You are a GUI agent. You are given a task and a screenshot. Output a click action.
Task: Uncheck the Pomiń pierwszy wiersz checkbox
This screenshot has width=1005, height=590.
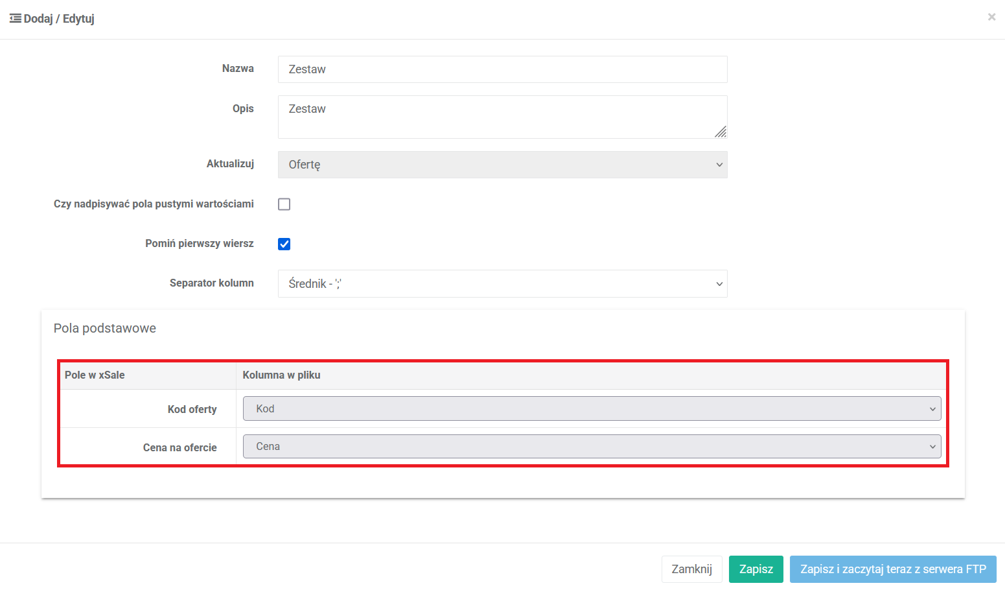click(284, 244)
